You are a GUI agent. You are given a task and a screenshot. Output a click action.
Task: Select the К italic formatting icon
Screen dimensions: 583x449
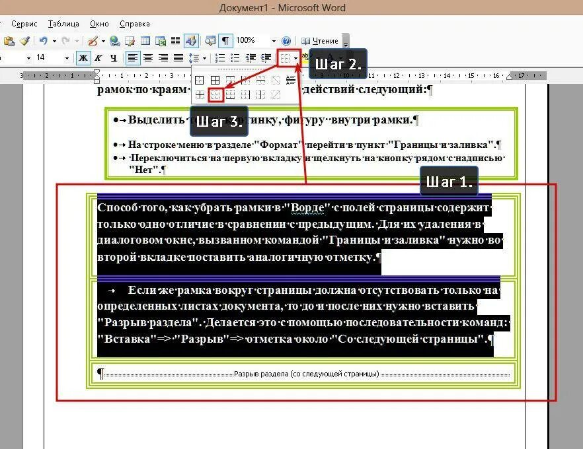pos(98,57)
